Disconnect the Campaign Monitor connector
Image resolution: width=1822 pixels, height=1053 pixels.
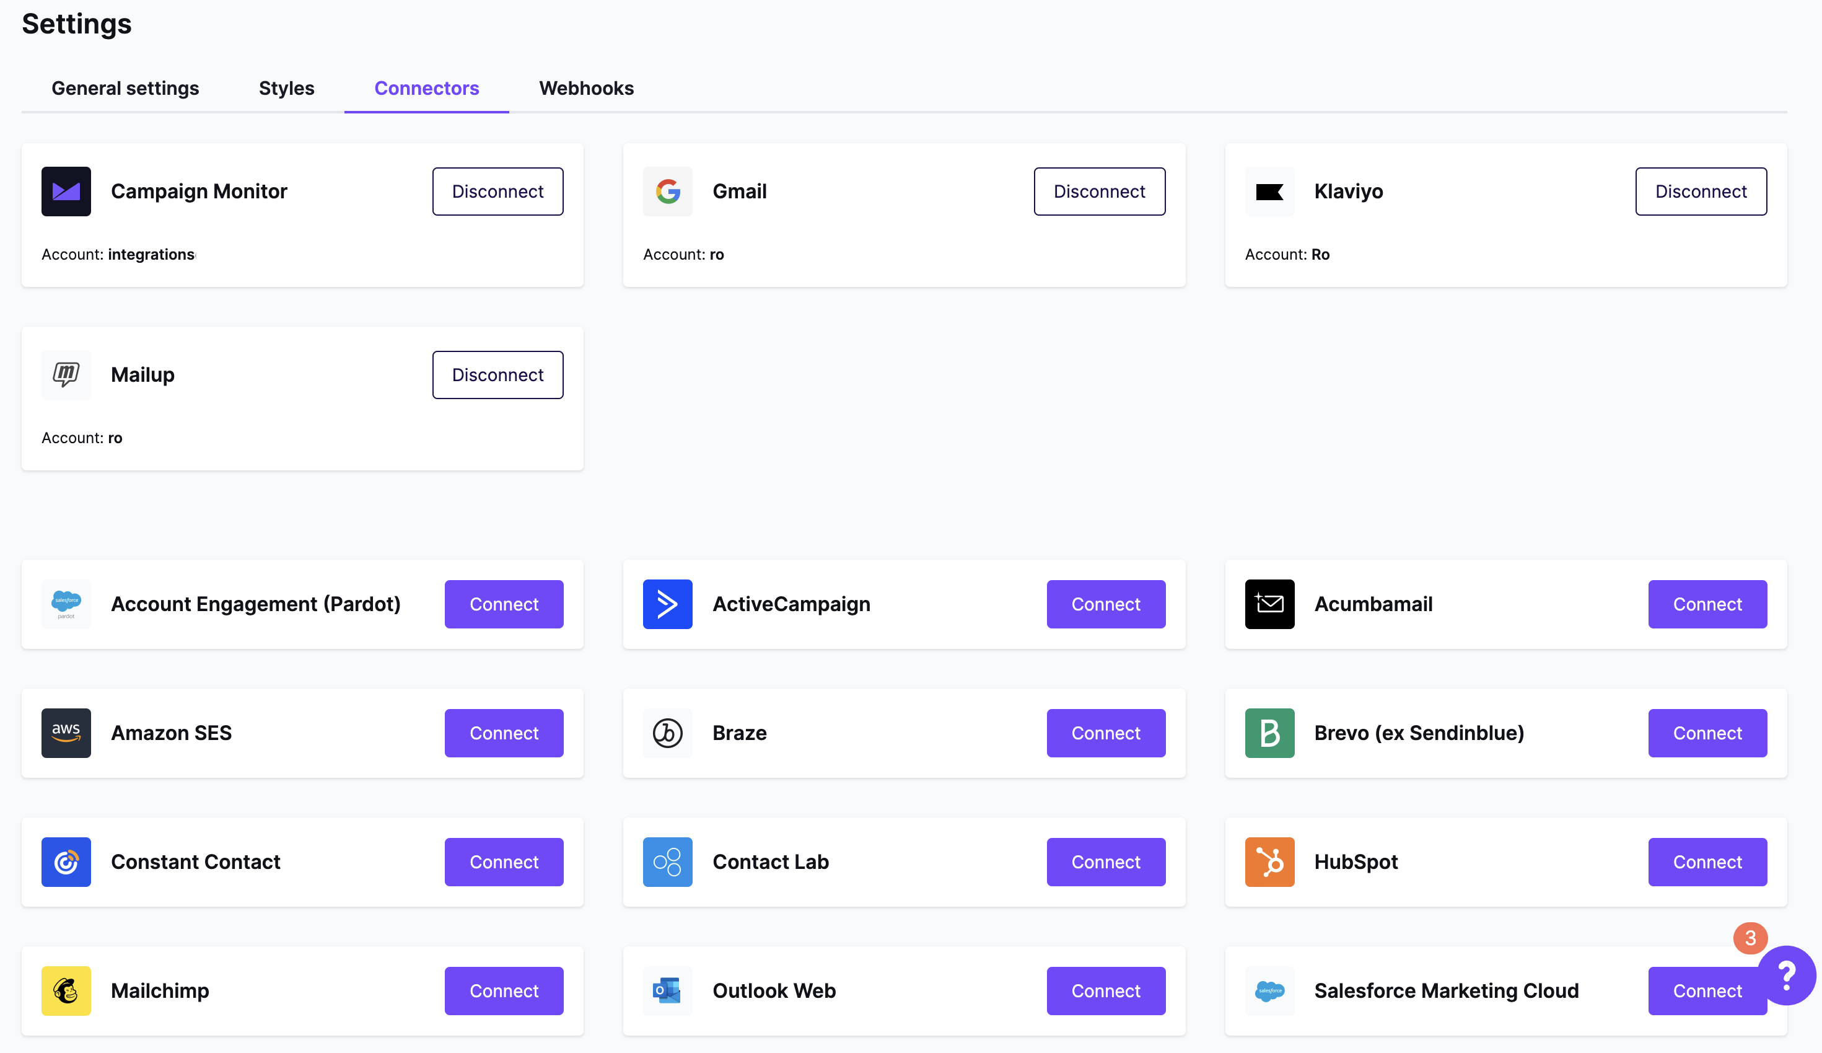[x=497, y=192]
